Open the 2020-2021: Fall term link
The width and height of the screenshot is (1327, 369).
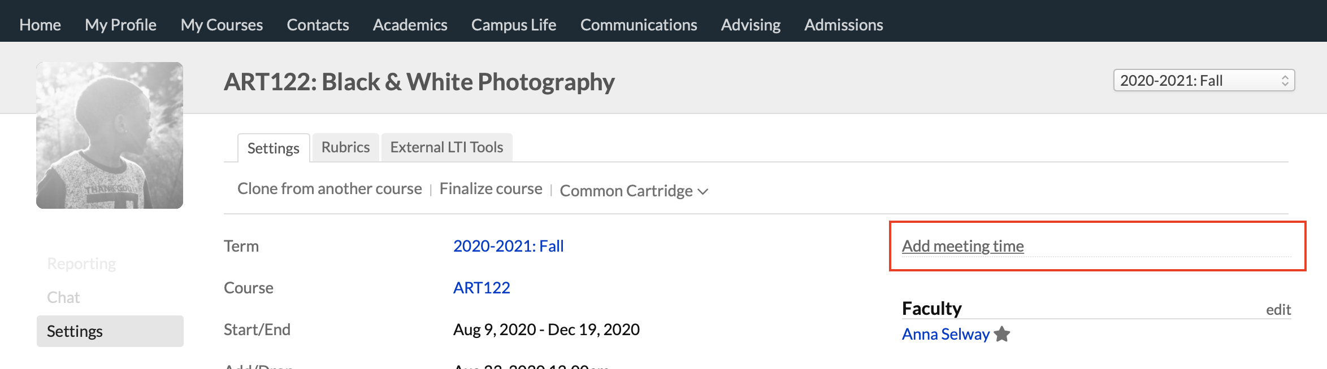coord(508,246)
